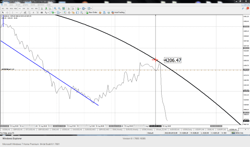This screenshot has width=250, height=147.
Task: Open the chart templates icon
Action: click(89, 8)
